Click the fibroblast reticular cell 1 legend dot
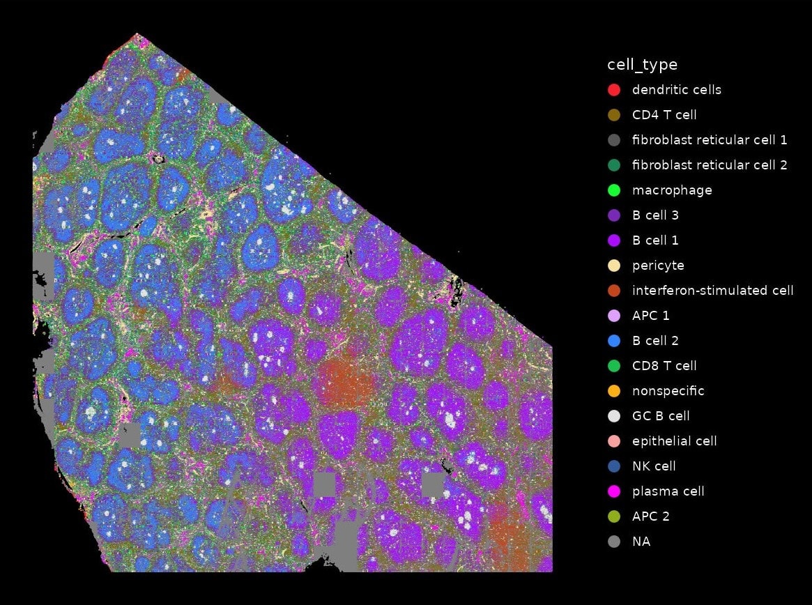This screenshot has width=812, height=605. pos(613,140)
